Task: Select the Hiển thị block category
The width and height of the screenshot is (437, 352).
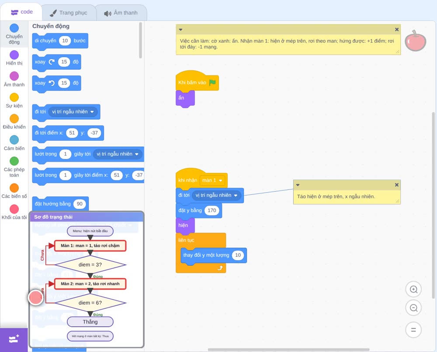Action: pos(14,58)
